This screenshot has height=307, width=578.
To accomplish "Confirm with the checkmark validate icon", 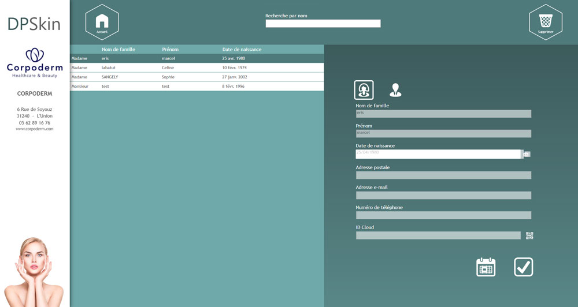I will point(523,267).
